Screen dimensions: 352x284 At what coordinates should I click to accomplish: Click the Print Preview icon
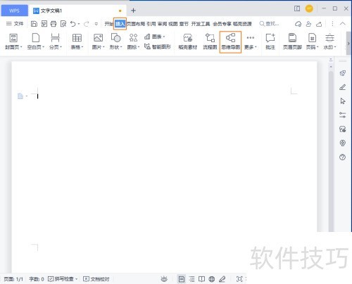coord(63,24)
